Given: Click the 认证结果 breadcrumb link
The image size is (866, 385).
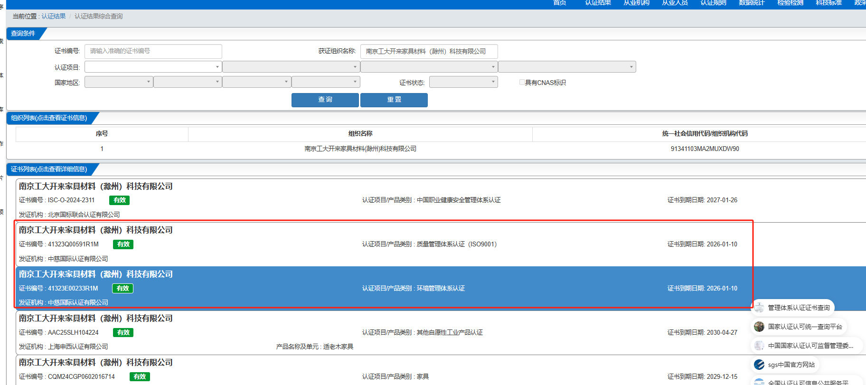Looking at the screenshot, I should coord(54,16).
